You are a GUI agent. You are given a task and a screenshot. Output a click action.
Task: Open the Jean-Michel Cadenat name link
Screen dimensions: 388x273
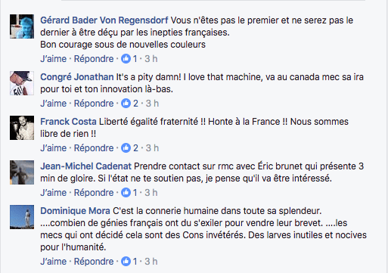[86, 166]
